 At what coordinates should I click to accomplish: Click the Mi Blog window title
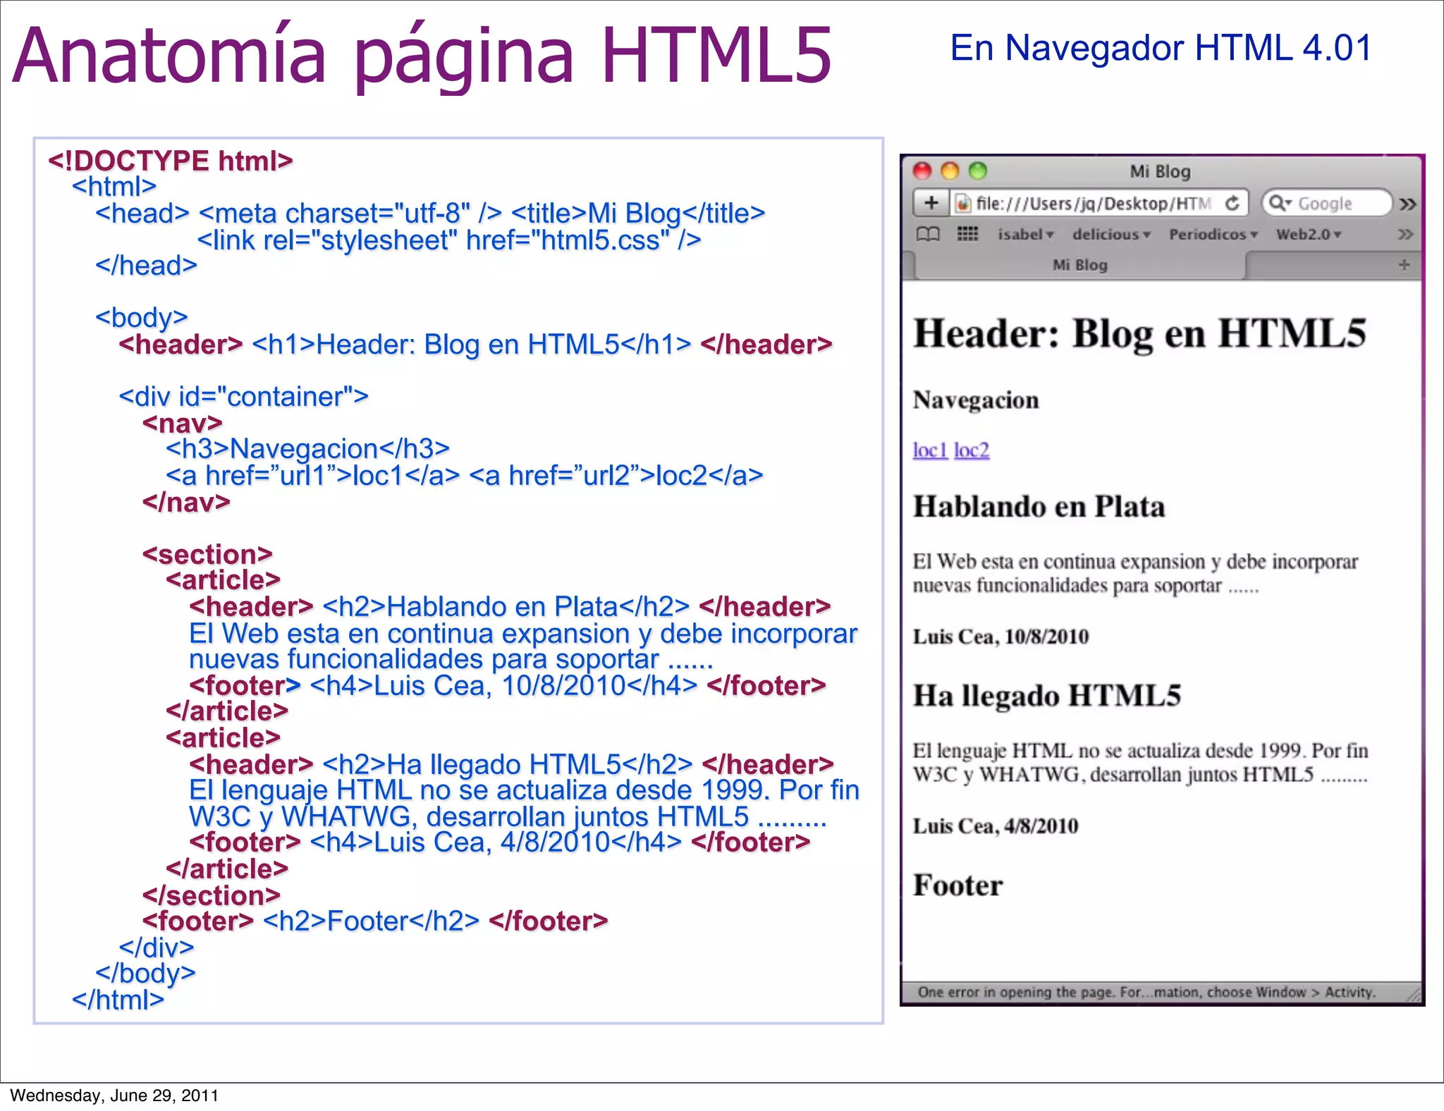pyautogui.click(x=1160, y=171)
